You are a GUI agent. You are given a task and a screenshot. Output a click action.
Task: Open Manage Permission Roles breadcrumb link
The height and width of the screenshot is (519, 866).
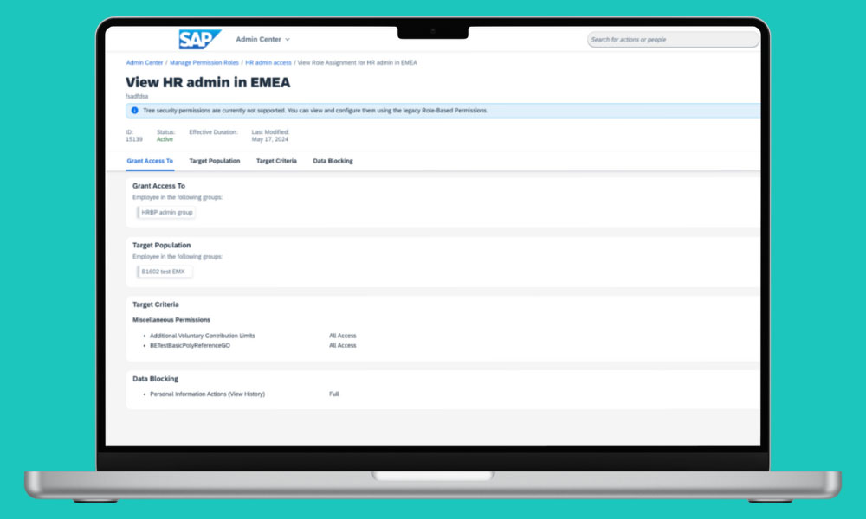pyautogui.click(x=204, y=63)
